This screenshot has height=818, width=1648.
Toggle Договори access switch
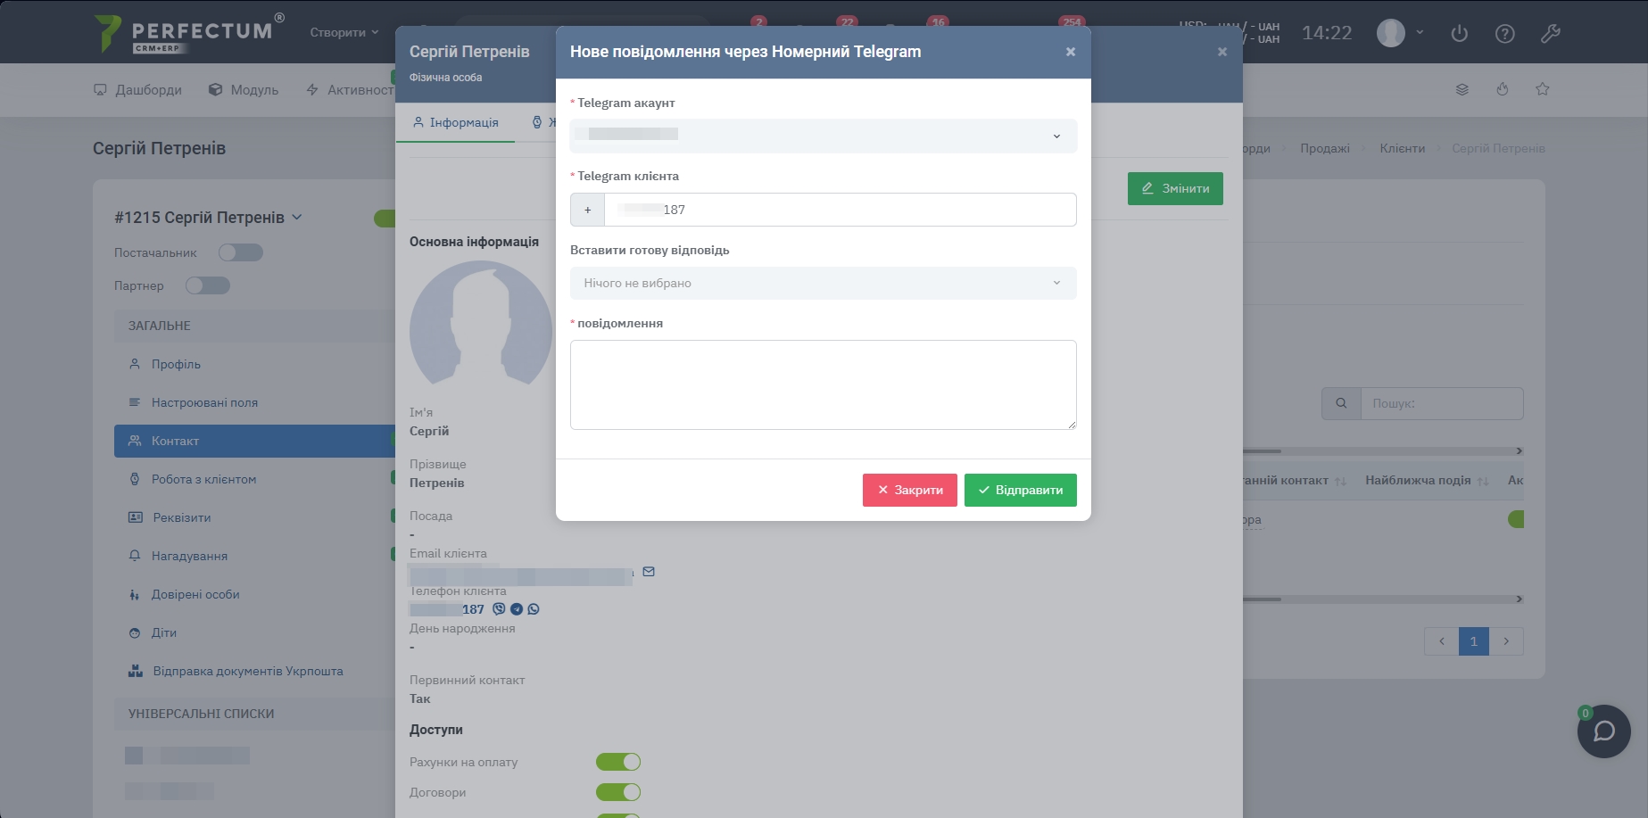(618, 792)
